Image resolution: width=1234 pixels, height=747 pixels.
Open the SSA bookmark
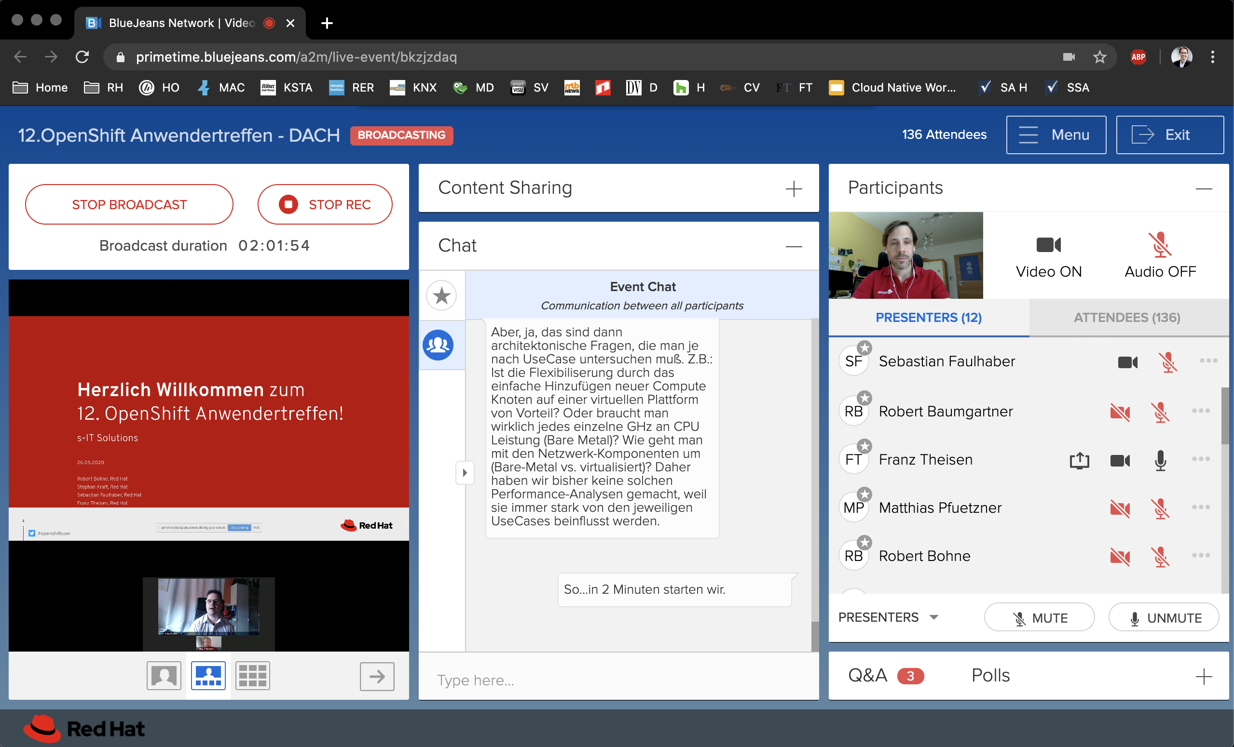click(1067, 88)
